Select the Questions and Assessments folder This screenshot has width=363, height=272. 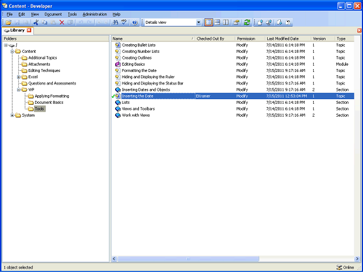point(52,83)
